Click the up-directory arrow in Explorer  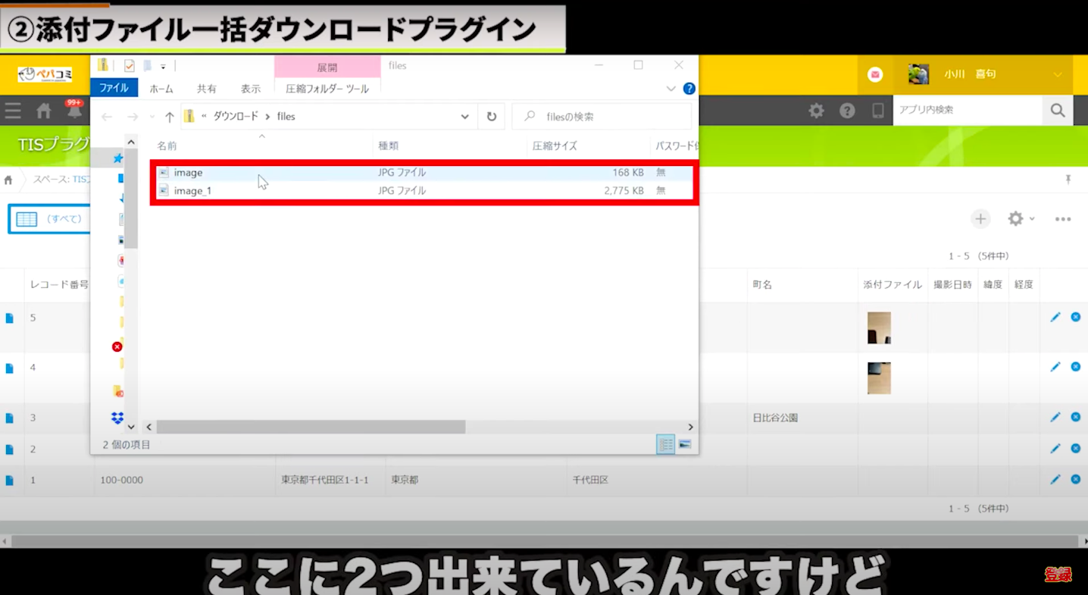(170, 117)
